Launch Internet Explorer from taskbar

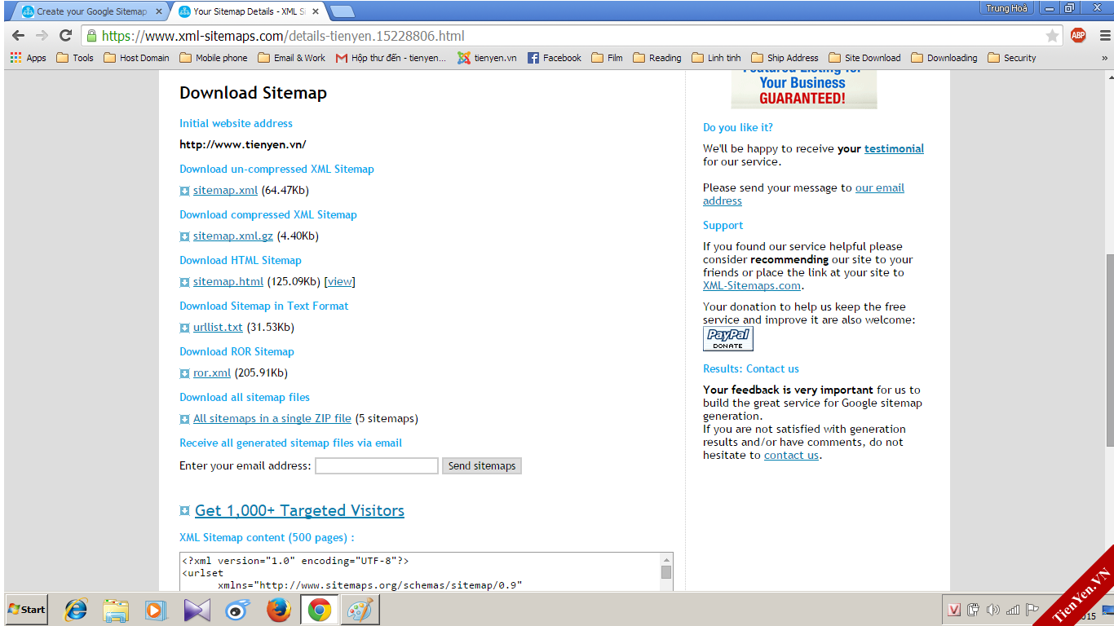click(77, 609)
